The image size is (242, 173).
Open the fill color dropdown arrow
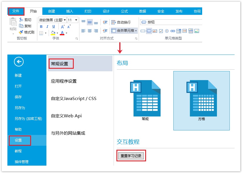click(x=58, y=33)
